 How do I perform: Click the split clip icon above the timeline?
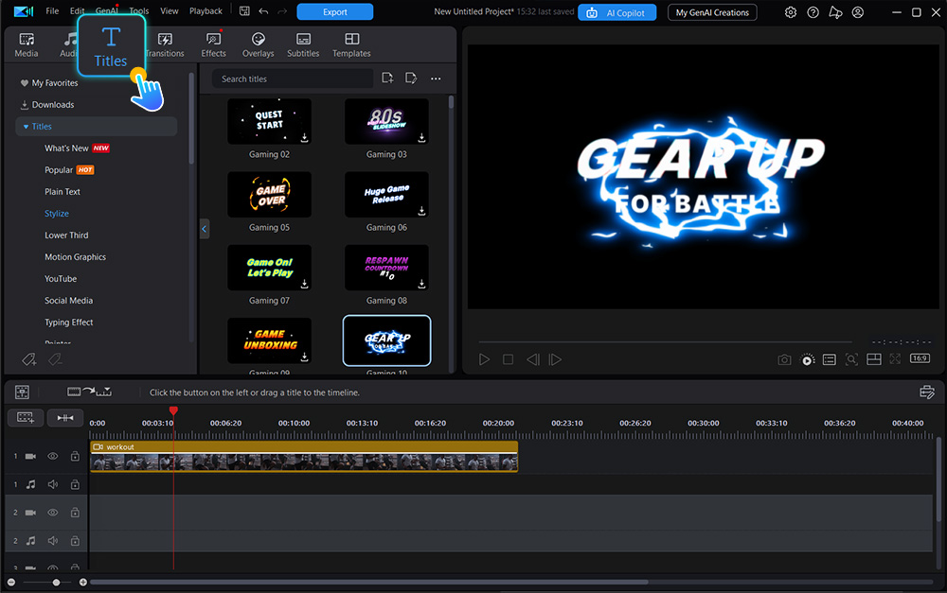coord(65,417)
